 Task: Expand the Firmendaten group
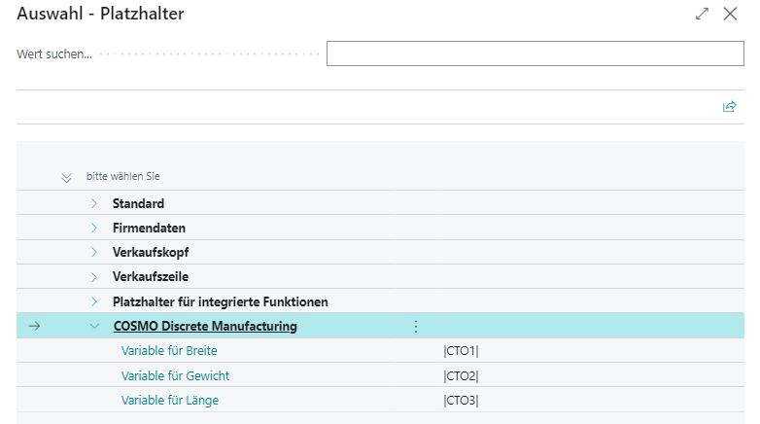(x=94, y=228)
